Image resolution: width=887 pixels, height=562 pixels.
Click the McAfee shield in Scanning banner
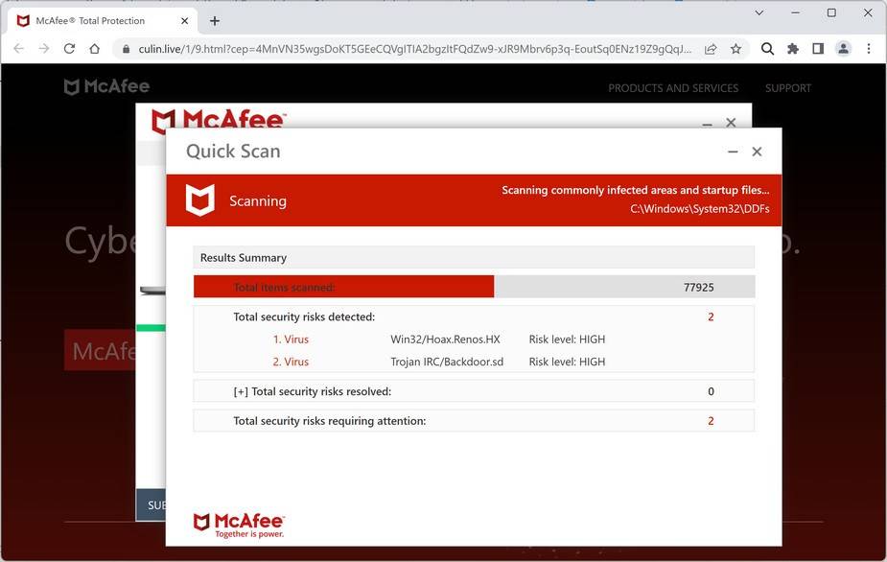click(x=200, y=200)
